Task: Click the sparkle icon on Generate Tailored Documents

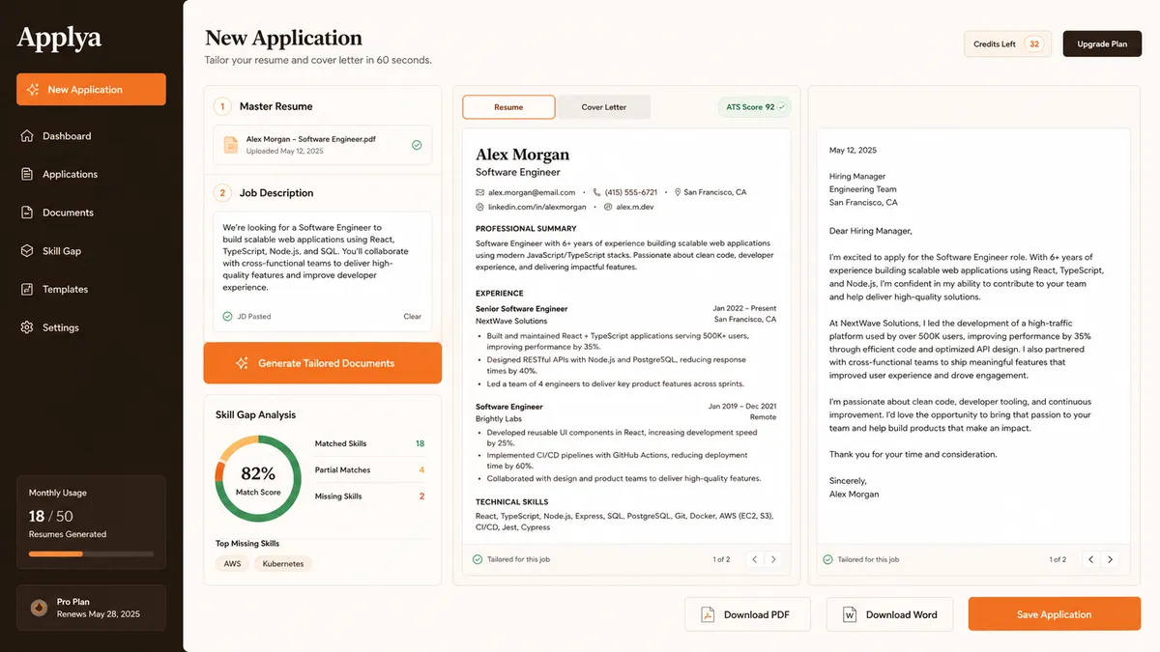Action: coord(243,363)
